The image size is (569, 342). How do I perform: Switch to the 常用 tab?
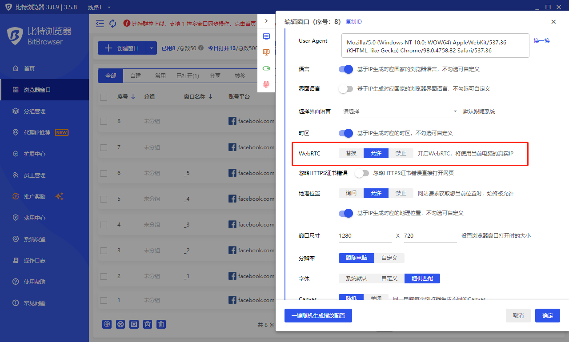point(160,76)
